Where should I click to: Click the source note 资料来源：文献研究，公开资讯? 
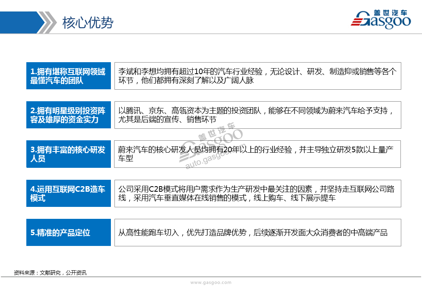pyautogui.click(x=50, y=273)
